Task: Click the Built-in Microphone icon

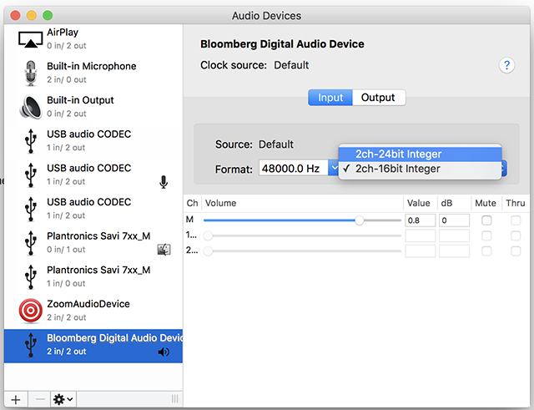Action: pos(31,73)
